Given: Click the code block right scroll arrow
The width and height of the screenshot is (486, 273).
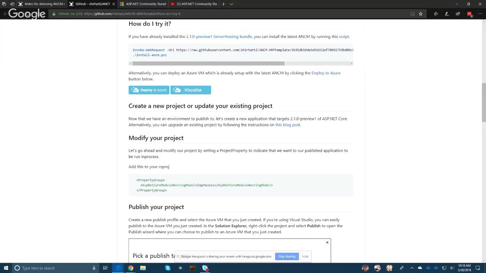Looking at the screenshot, I should (351, 63).
